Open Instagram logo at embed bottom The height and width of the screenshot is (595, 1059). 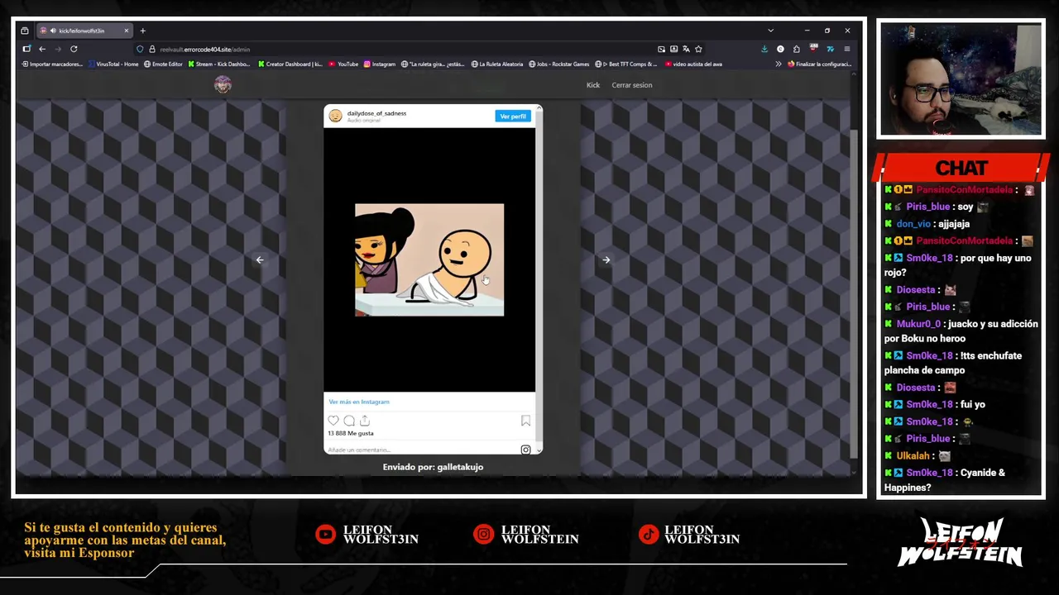pos(525,450)
